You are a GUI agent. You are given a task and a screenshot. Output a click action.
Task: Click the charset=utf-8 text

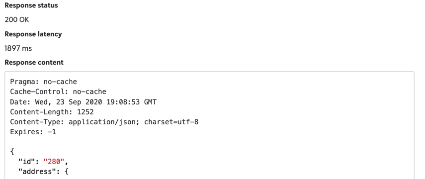171,122
